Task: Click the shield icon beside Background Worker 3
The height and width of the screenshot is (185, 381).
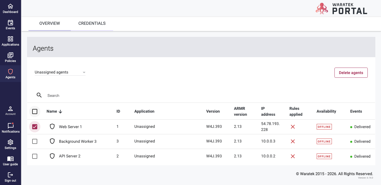Action: point(52,141)
